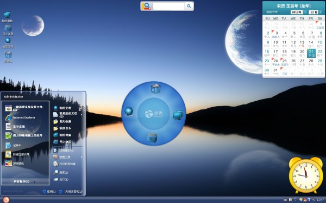Click inside the top desktop search input field
326x203 pixels.
coord(168,6)
